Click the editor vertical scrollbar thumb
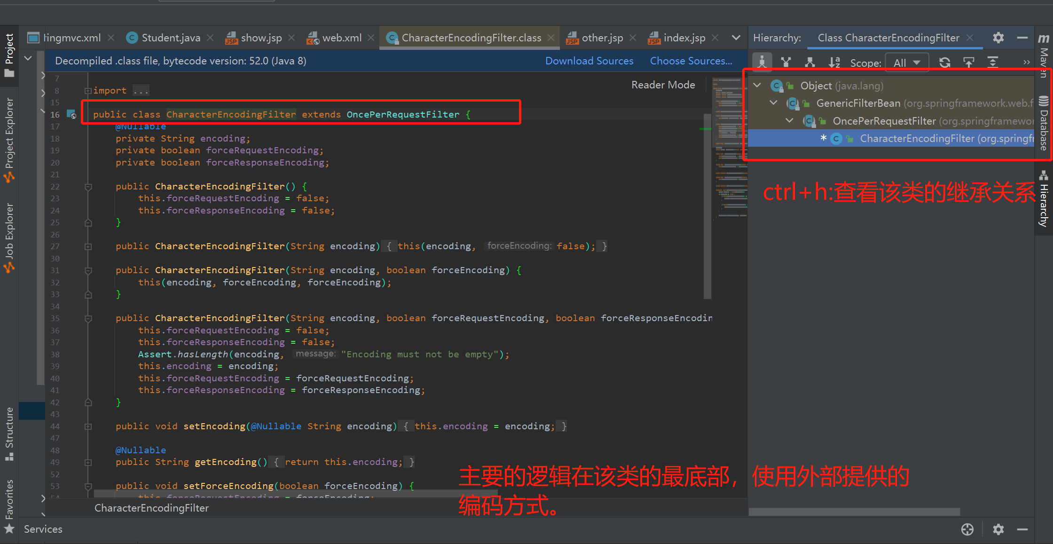The image size is (1053, 544). pos(707,207)
